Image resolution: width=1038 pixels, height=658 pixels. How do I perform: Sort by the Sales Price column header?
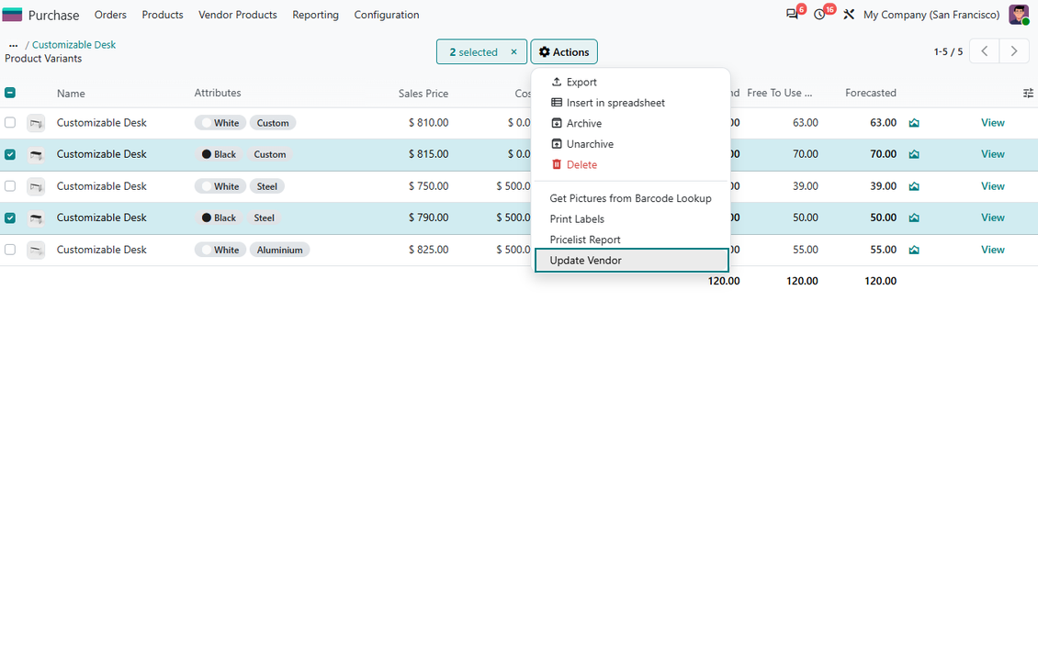423,94
